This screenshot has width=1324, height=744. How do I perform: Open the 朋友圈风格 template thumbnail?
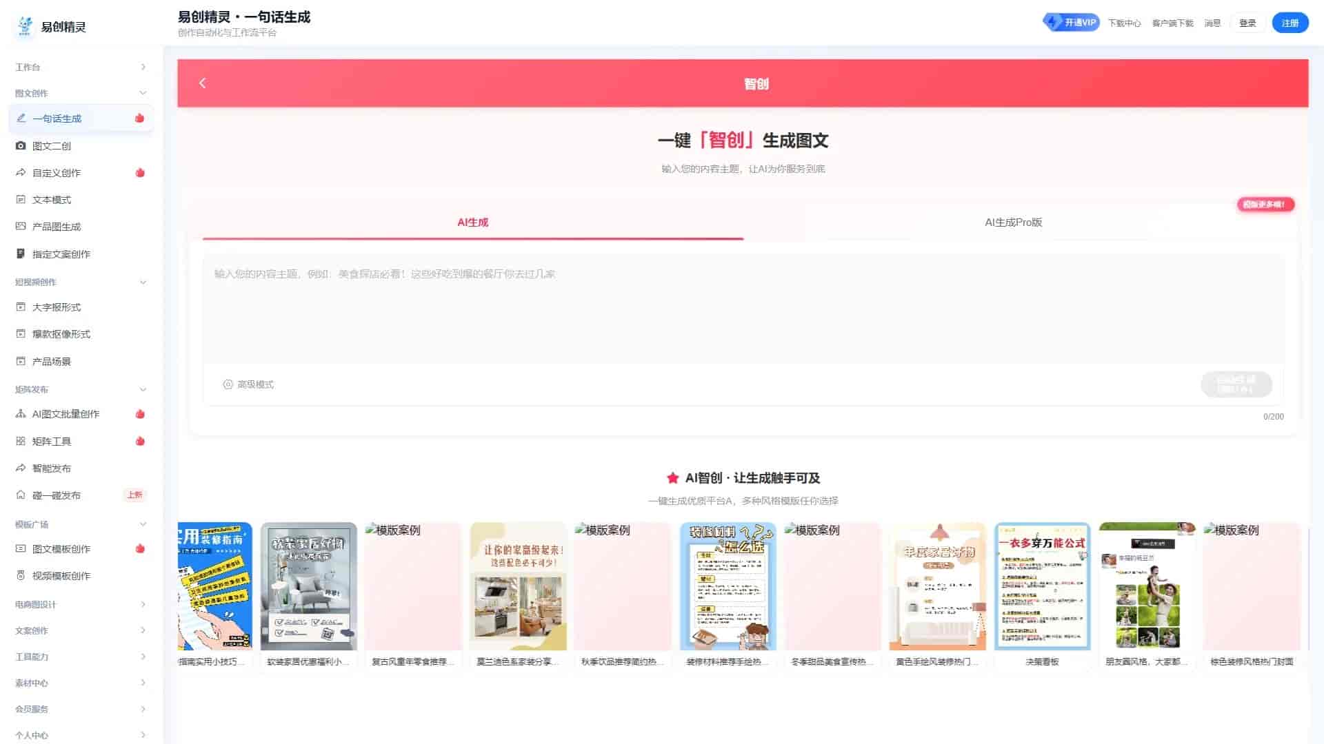coord(1147,586)
